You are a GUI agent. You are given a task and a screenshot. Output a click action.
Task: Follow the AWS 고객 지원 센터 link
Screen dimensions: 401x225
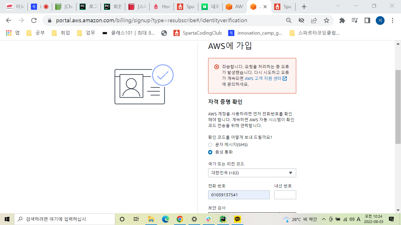[266, 79]
